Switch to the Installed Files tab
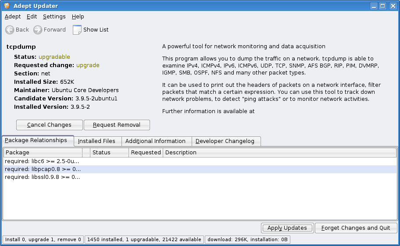This screenshot has height=246, width=400. tap(96, 141)
